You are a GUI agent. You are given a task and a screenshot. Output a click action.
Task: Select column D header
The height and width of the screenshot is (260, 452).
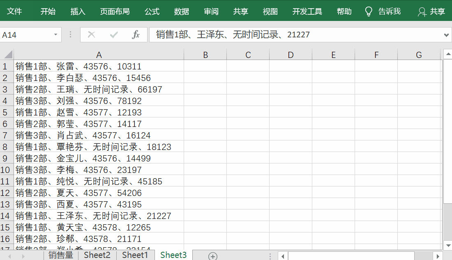[291, 55]
